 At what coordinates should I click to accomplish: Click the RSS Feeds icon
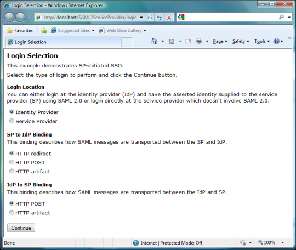pyautogui.click(x=172, y=41)
